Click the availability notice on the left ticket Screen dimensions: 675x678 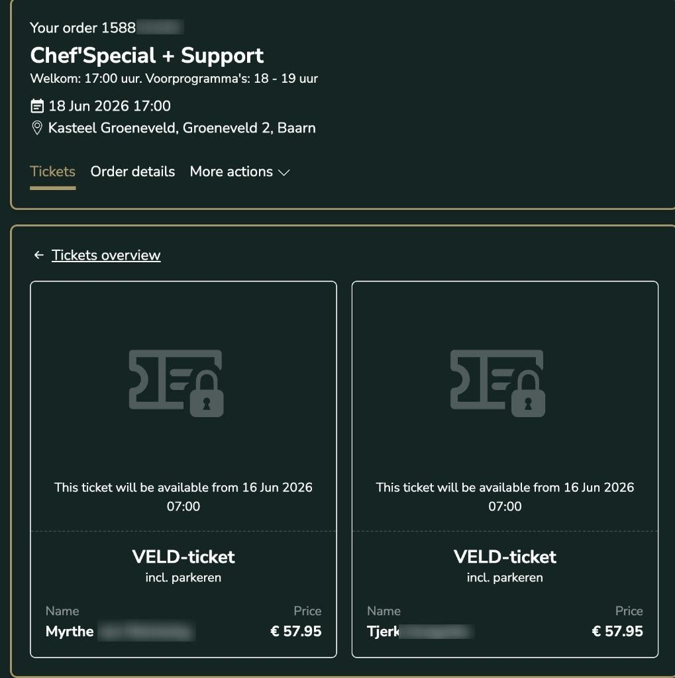183,497
